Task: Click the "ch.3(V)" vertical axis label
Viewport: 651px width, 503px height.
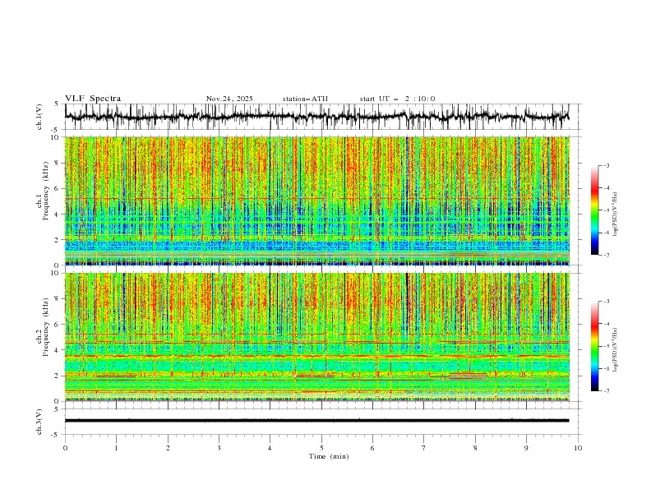Action: coord(39,422)
